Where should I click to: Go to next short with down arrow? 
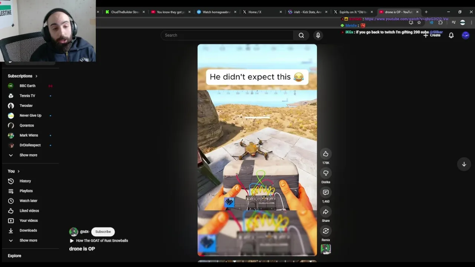tap(464, 164)
